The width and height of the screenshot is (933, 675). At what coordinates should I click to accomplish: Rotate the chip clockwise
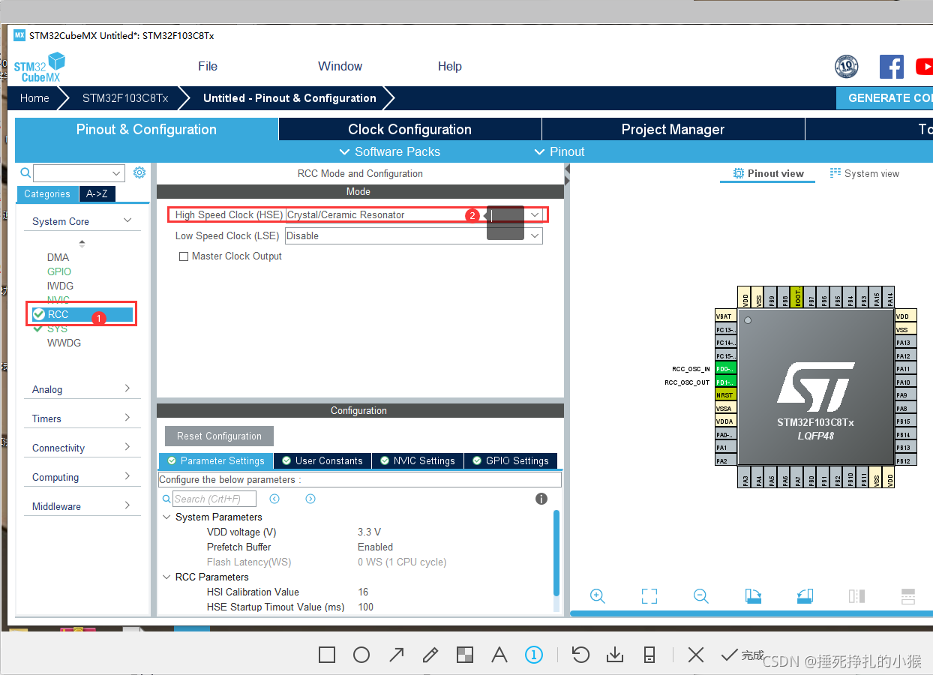coord(754,596)
